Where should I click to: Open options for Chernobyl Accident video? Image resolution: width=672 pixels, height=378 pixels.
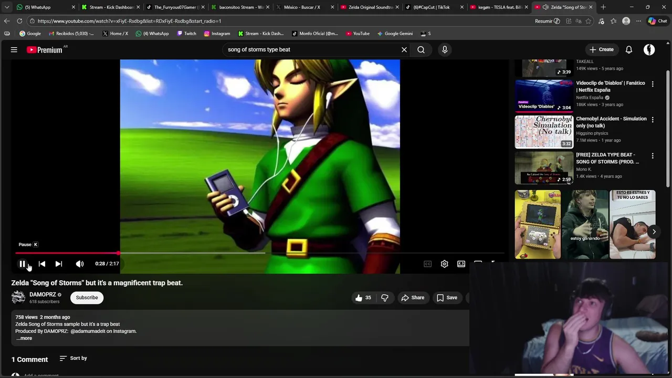click(x=653, y=120)
